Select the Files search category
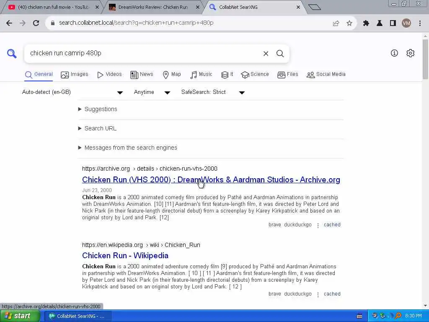Screen dimensions: 429x322 click(x=287, y=75)
